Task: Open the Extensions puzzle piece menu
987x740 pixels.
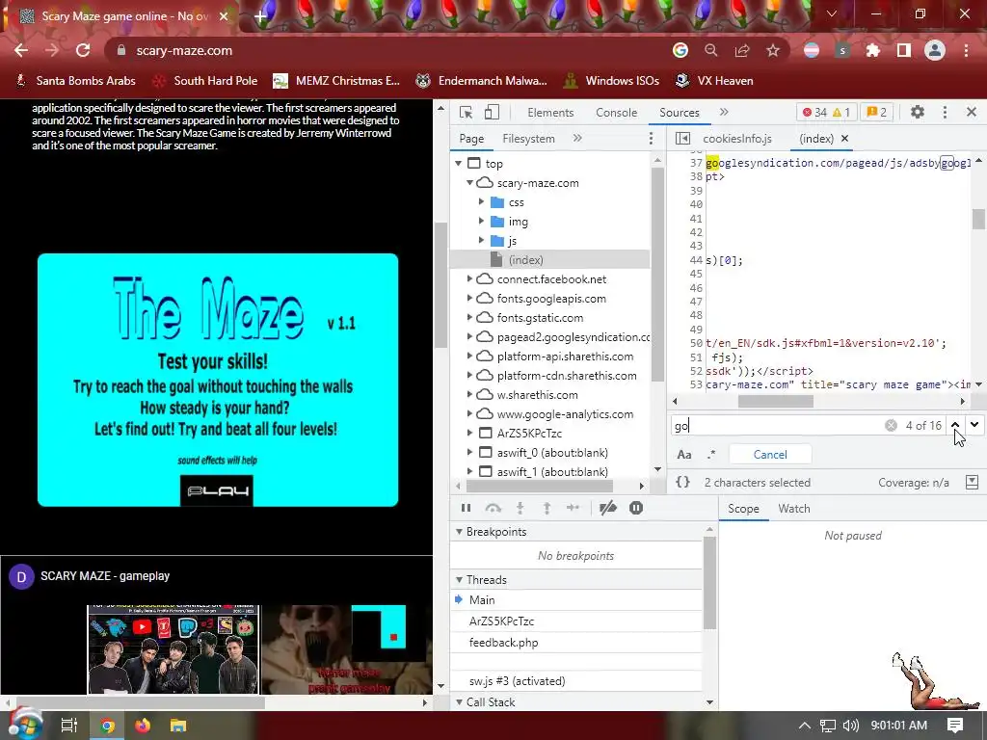Action: click(873, 50)
